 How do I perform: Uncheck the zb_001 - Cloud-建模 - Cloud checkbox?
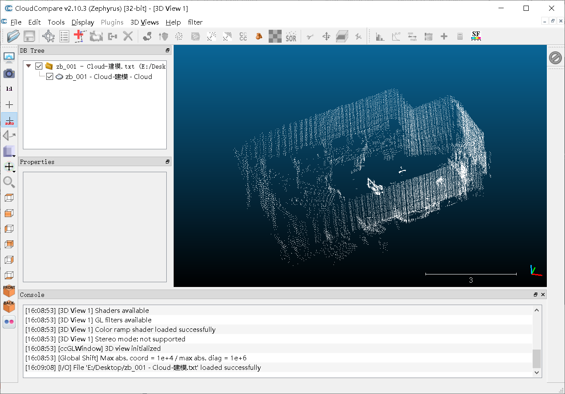coord(49,76)
